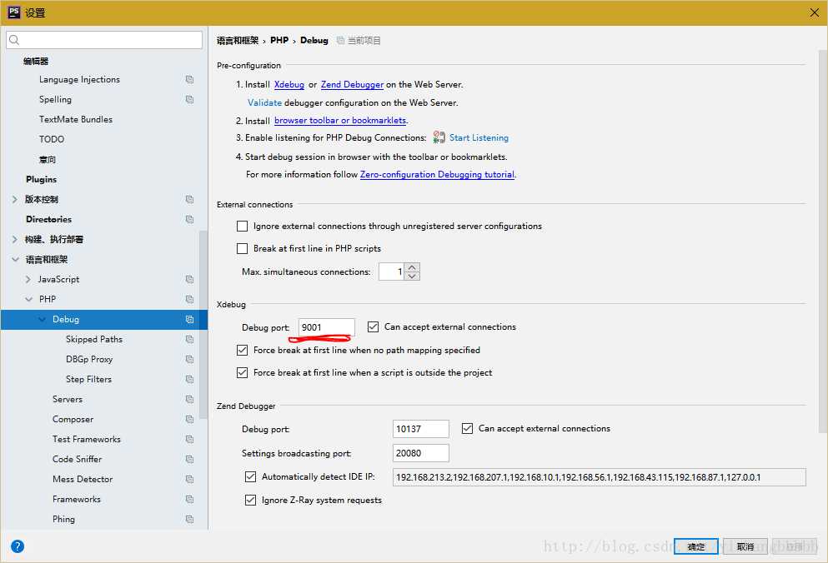Click the settings tree vertical scrollbar
This screenshot has width=828, height=563.
tap(203, 325)
